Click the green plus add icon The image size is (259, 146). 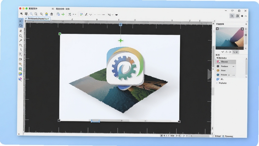coord(63,14)
